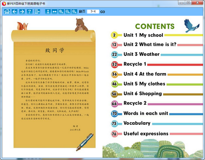Click the next page arrow

(22, 11)
